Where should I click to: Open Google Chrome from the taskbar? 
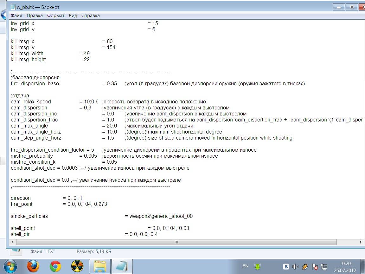pos(55,266)
